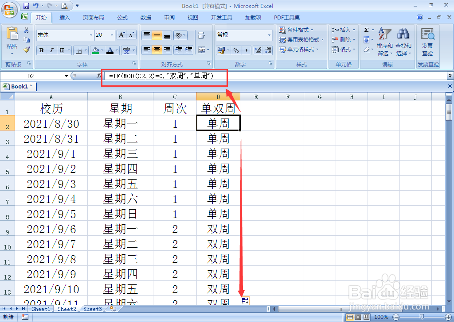
Task: Click the comma thousands separator icon
Action: [247, 50]
